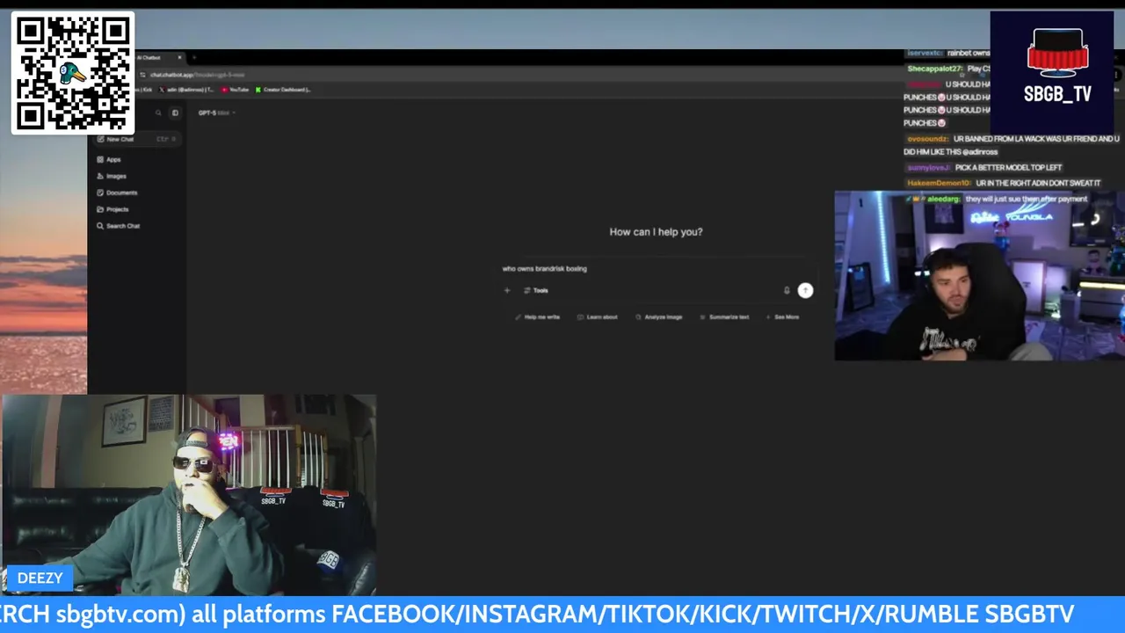Open Projects in the chatbot sidebar

(113, 209)
